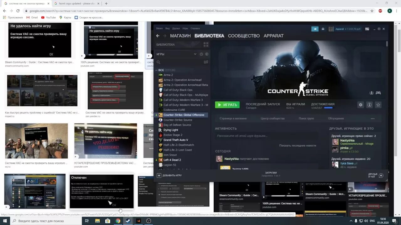
Task: Click ДОБАВИТЬ ИГРУ label
Action: (x=172, y=175)
